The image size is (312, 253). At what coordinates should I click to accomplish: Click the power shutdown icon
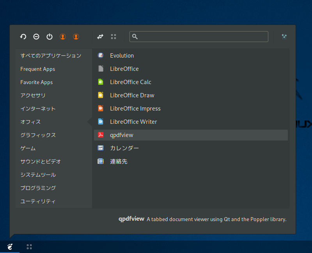tap(50, 37)
